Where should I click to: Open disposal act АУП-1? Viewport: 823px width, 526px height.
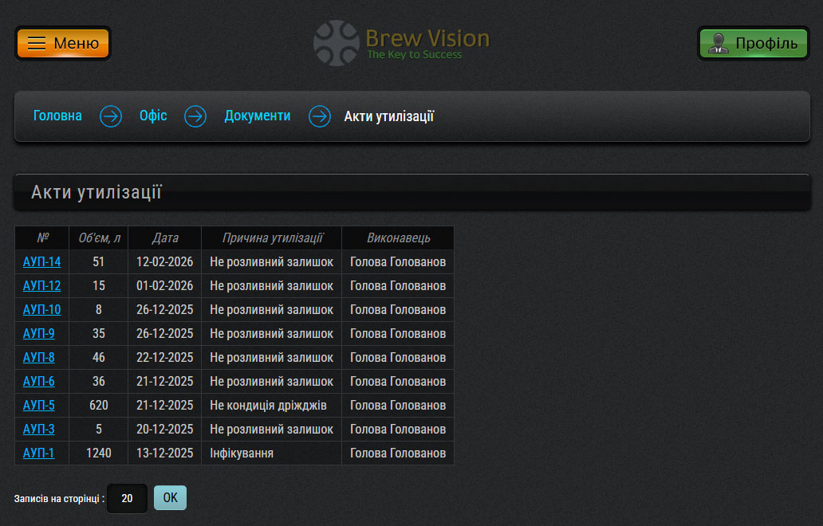coord(38,453)
